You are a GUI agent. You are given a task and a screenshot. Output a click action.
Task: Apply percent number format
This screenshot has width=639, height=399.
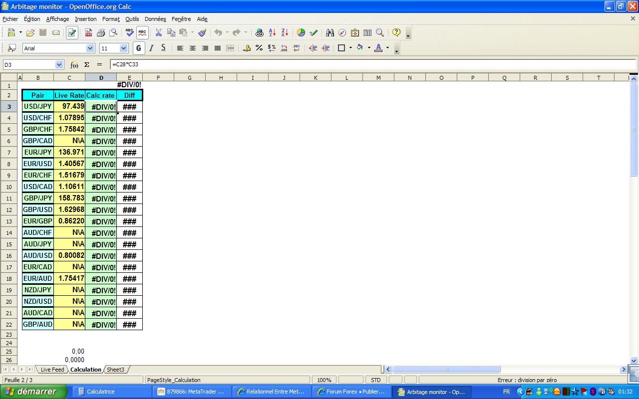(259, 48)
